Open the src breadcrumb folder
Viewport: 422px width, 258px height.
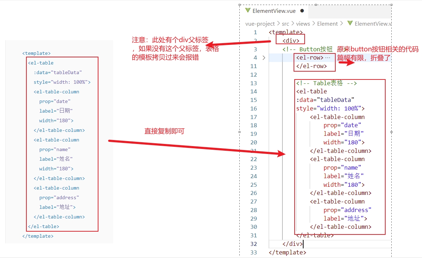click(x=285, y=24)
